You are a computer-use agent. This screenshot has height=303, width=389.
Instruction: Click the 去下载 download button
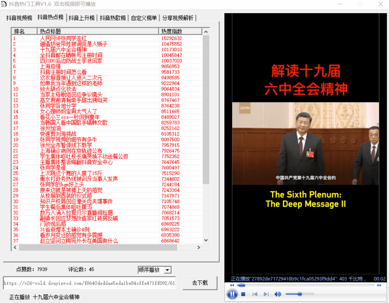200,283
